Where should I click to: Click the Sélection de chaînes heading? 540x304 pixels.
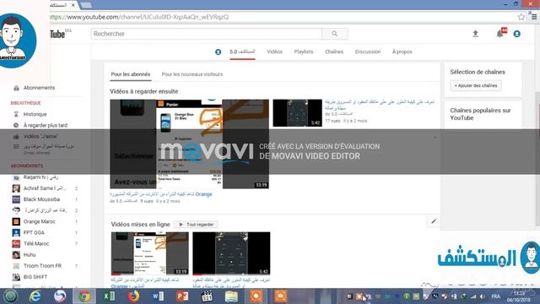pos(478,72)
